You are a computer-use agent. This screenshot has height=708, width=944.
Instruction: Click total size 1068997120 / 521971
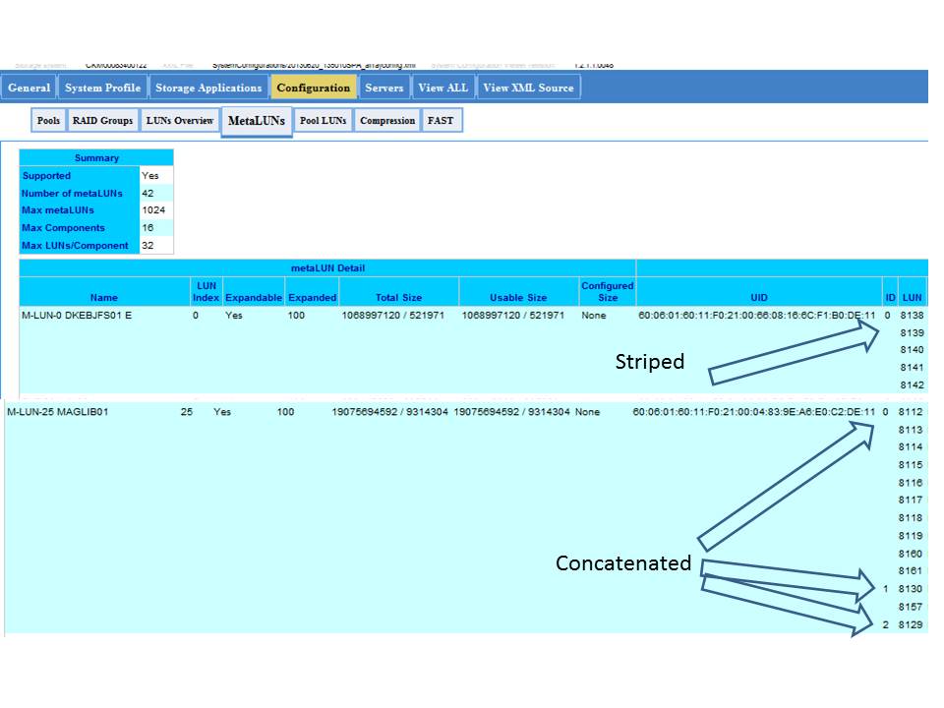point(393,316)
